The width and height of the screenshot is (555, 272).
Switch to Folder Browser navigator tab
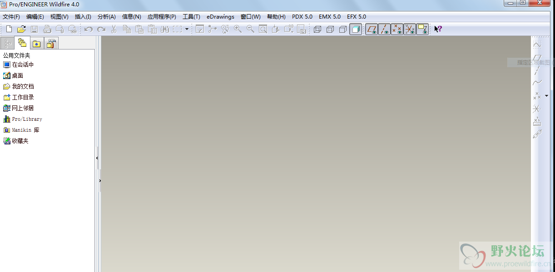pos(22,43)
